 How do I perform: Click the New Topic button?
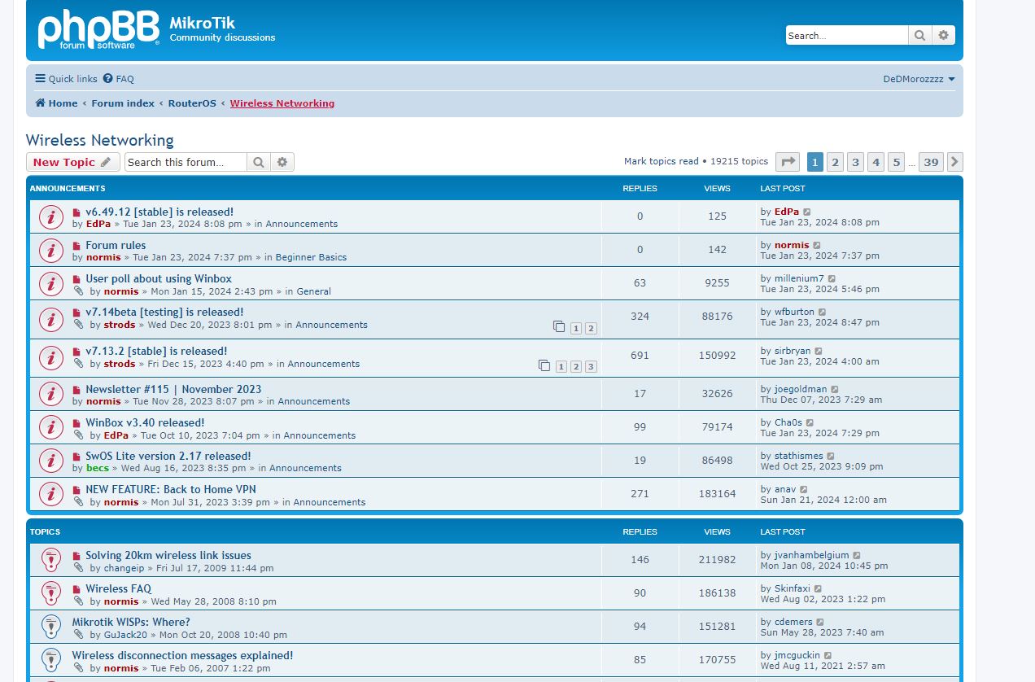point(73,162)
